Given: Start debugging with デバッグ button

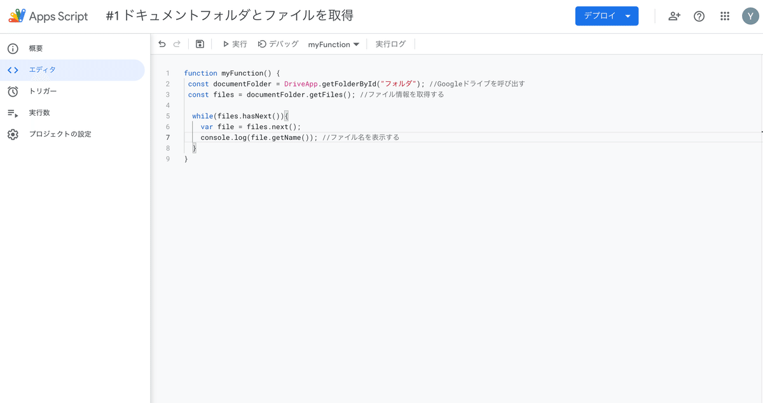Looking at the screenshot, I should pos(278,44).
